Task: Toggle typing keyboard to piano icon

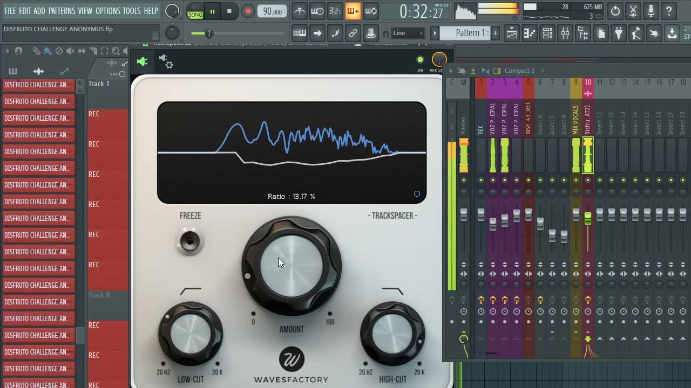Action: click(x=299, y=33)
